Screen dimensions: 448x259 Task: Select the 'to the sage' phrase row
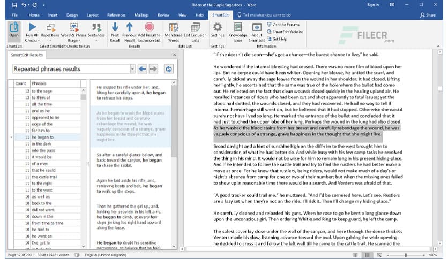click(x=48, y=91)
